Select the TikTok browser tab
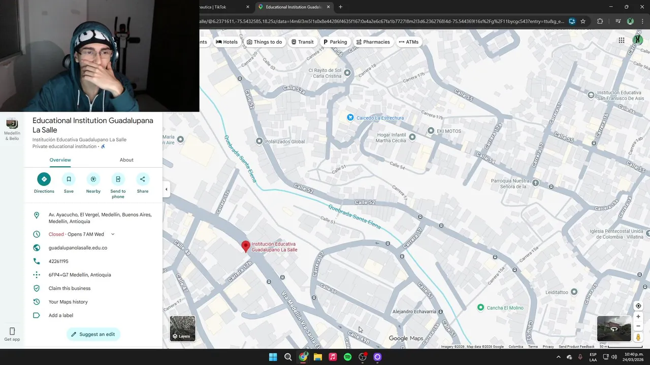650x365 pixels. 225,7
